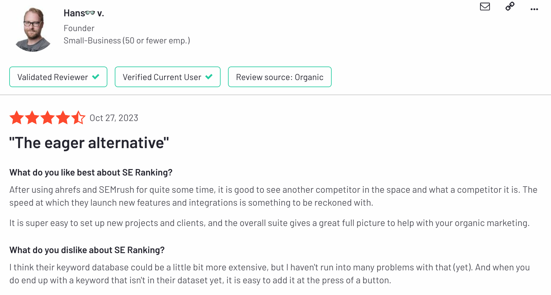Open the three-dots more options menu
The width and height of the screenshot is (551, 295).
[534, 9]
